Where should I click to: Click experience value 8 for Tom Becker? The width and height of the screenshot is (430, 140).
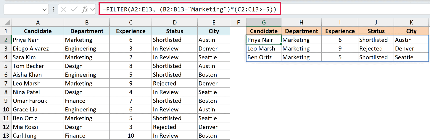pyautogui.click(x=131, y=66)
